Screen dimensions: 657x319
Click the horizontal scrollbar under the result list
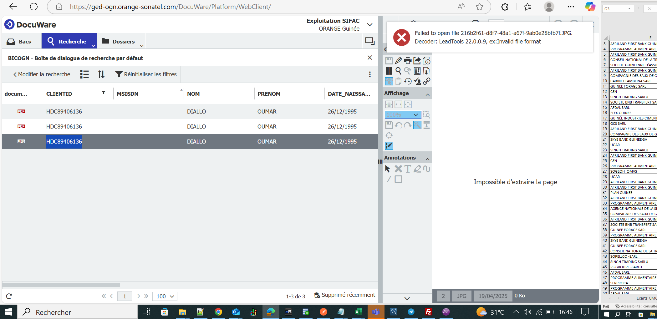point(61,285)
